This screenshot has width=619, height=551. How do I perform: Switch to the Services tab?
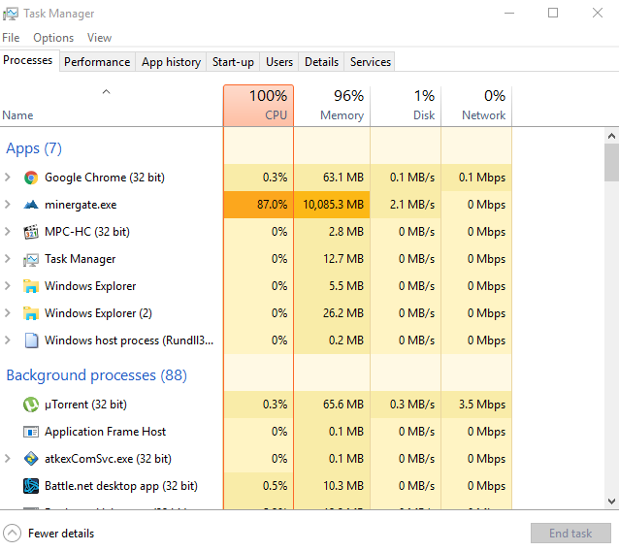[x=370, y=62]
